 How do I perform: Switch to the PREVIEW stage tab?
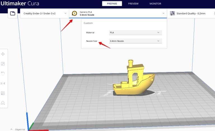pos(133,4)
